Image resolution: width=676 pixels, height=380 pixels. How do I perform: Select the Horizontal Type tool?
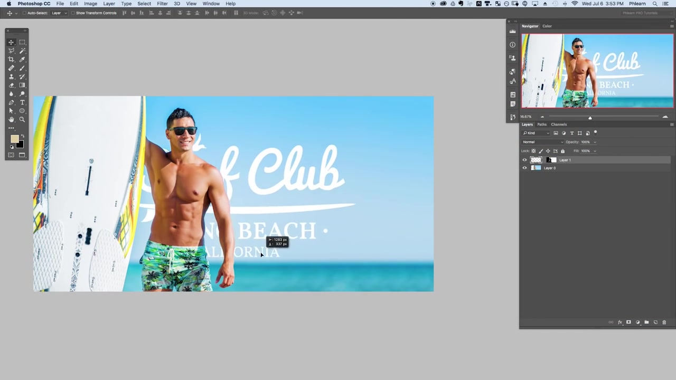pos(22,102)
